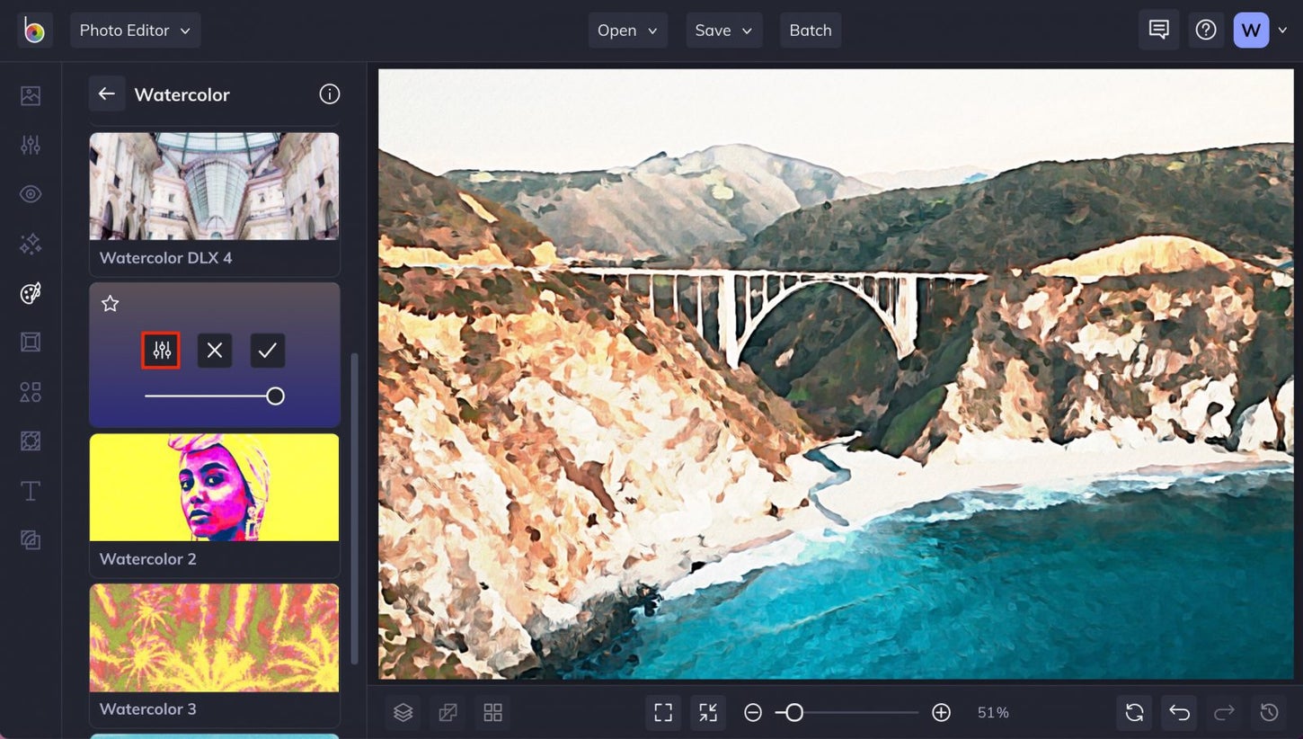The width and height of the screenshot is (1303, 739).
Task: Open the Artsy palette tool in sidebar
Action: click(x=31, y=293)
